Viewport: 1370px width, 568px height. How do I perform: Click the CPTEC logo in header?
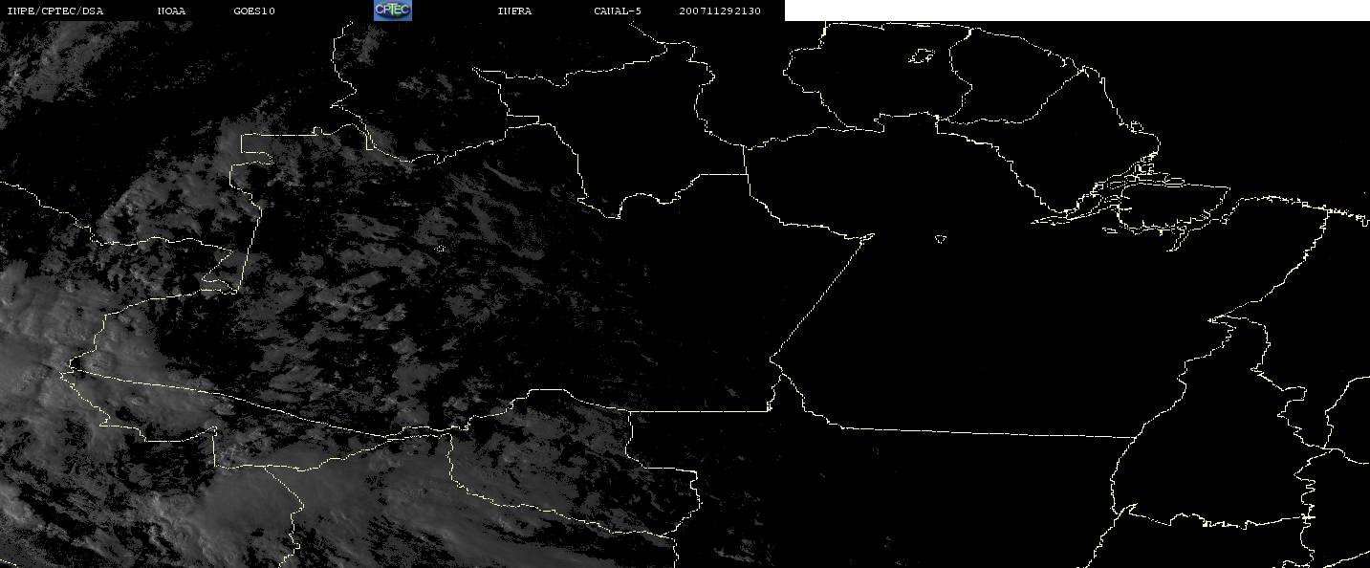click(392, 10)
